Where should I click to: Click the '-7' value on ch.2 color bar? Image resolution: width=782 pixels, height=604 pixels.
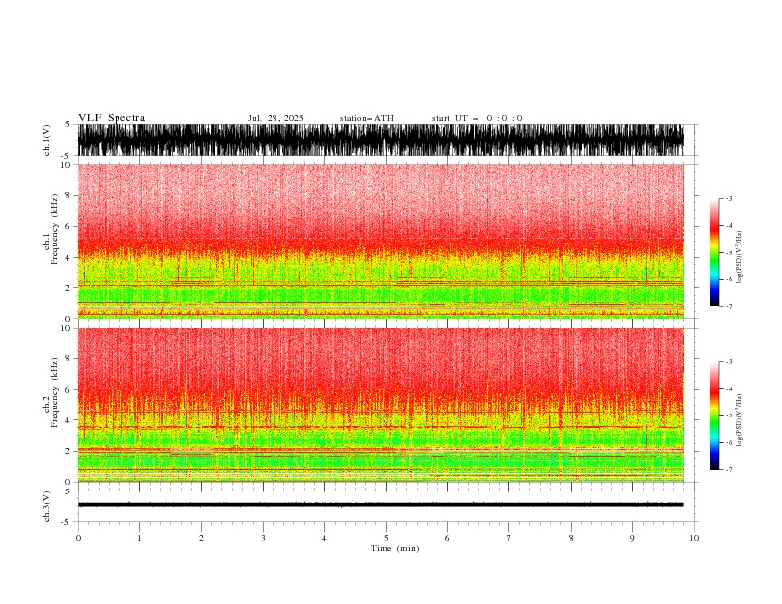728,470
